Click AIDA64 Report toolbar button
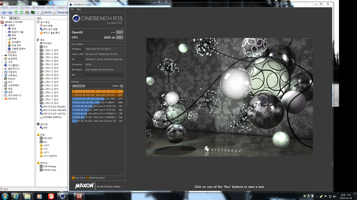Viewport: 357px width, 200px height. pos(46,13)
